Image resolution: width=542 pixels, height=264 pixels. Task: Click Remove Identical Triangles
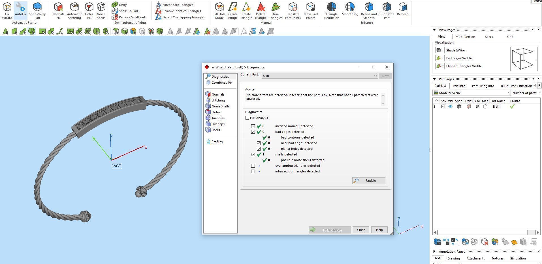178,11
